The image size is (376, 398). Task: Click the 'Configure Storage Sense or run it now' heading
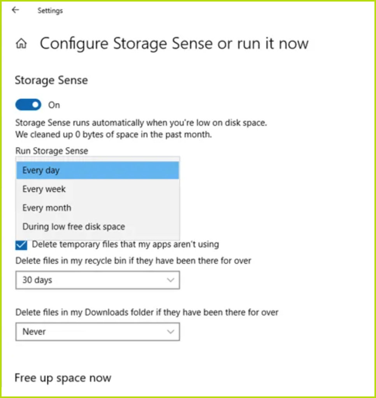tap(174, 44)
